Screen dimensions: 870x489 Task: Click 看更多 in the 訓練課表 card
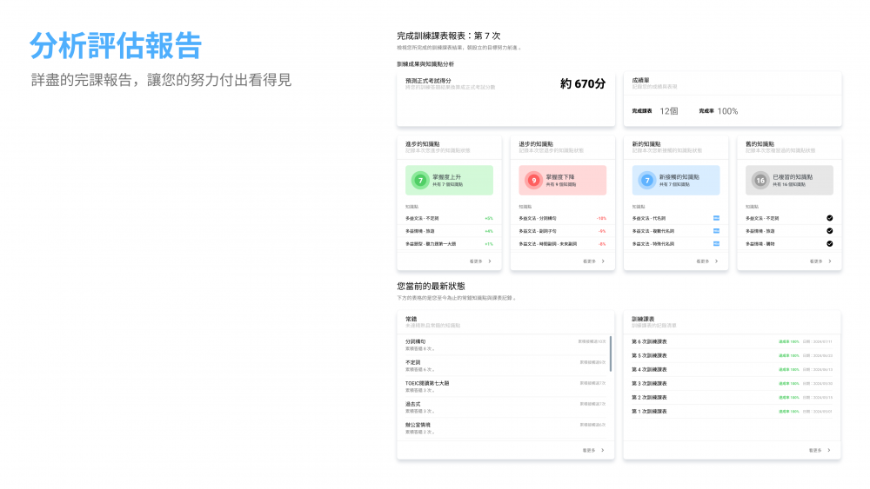(819, 450)
